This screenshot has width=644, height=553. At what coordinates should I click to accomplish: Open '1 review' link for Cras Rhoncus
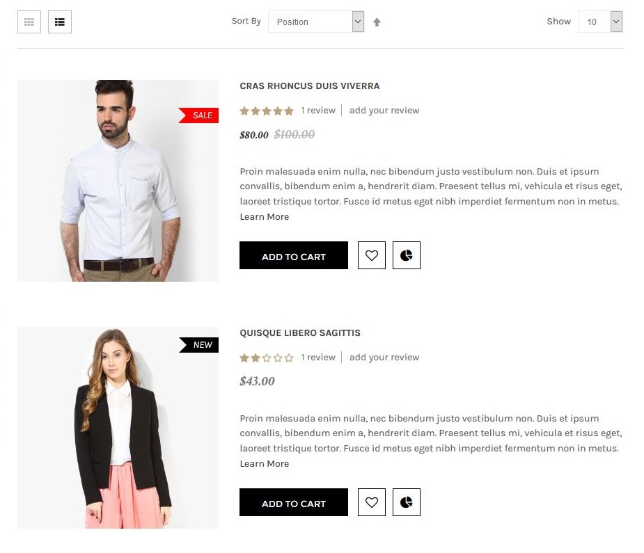click(x=318, y=111)
